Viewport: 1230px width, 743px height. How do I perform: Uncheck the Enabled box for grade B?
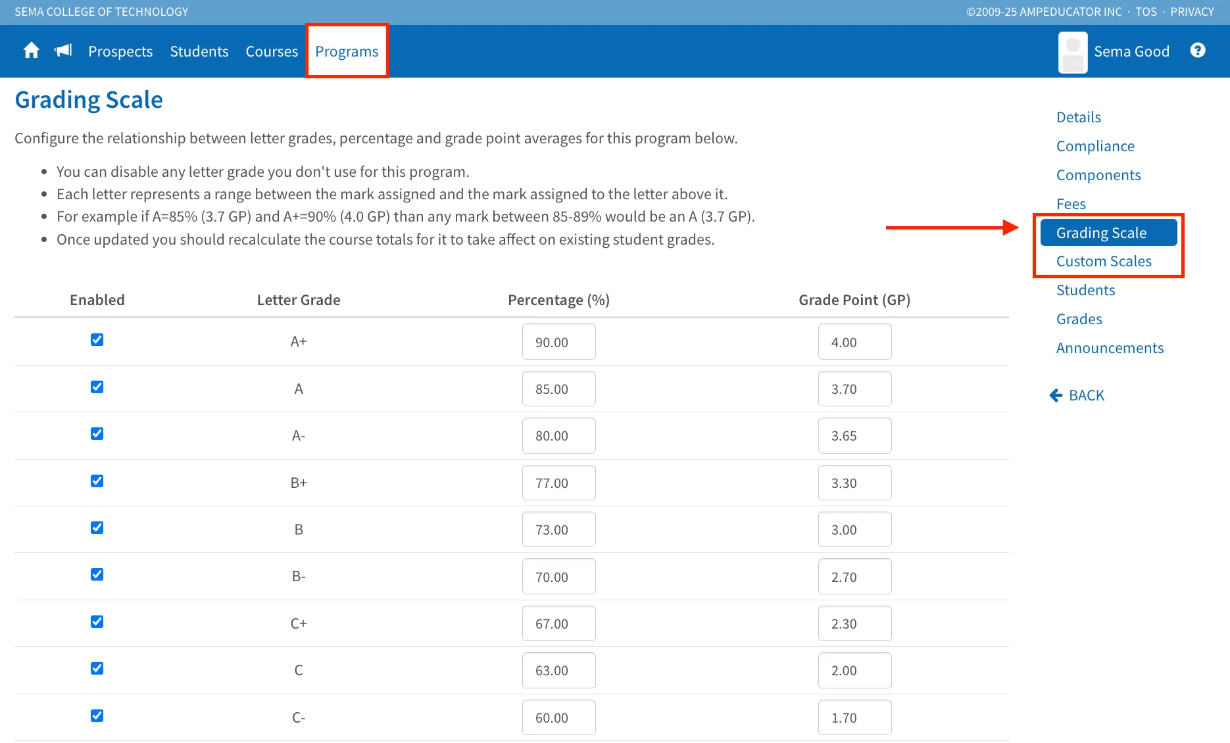click(97, 528)
